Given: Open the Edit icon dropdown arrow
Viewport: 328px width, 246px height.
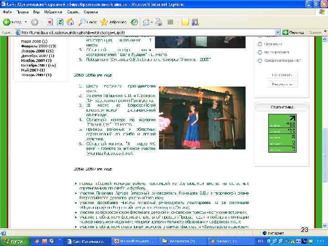Looking at the screenshot, I should tap(177, 22).
